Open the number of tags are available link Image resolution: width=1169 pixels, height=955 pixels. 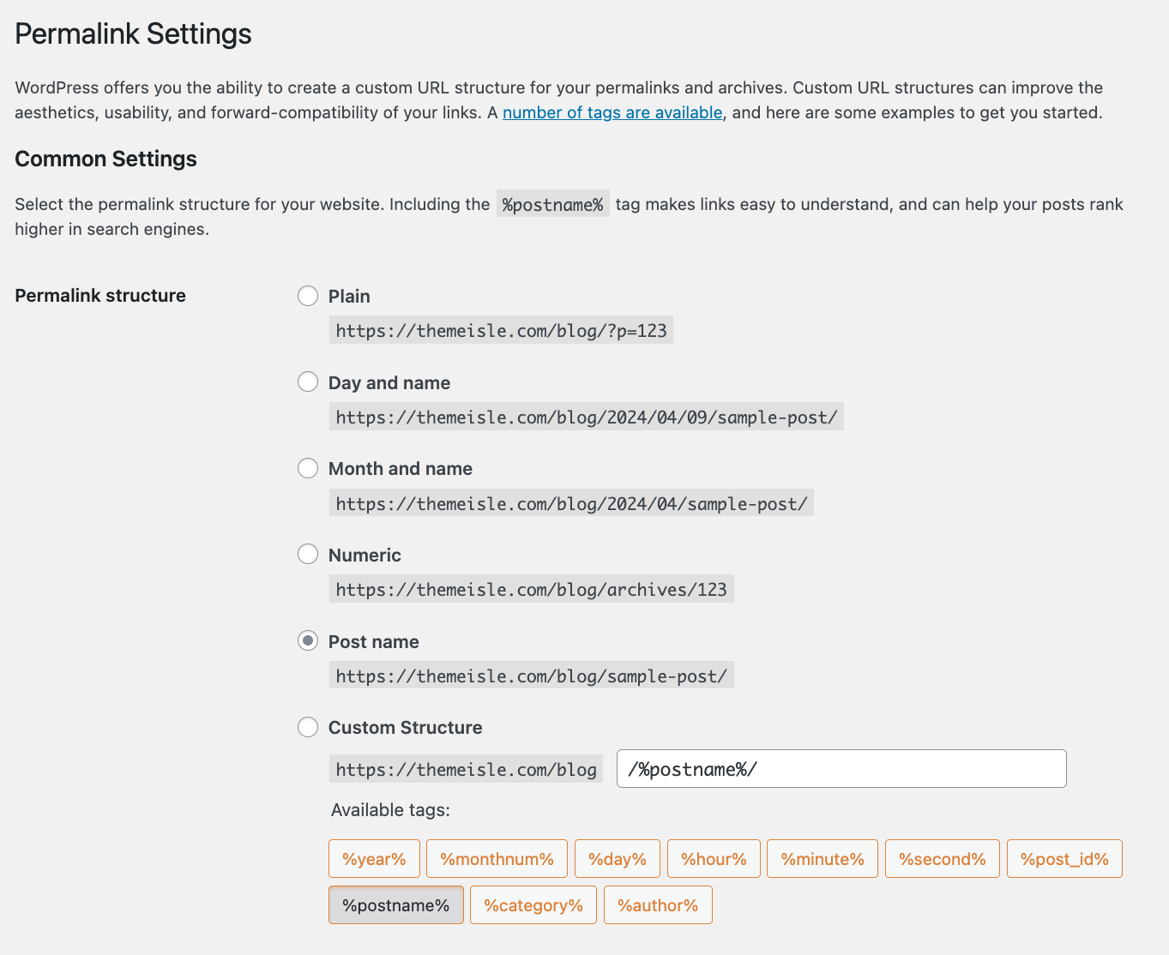click(x=612, y=112)
